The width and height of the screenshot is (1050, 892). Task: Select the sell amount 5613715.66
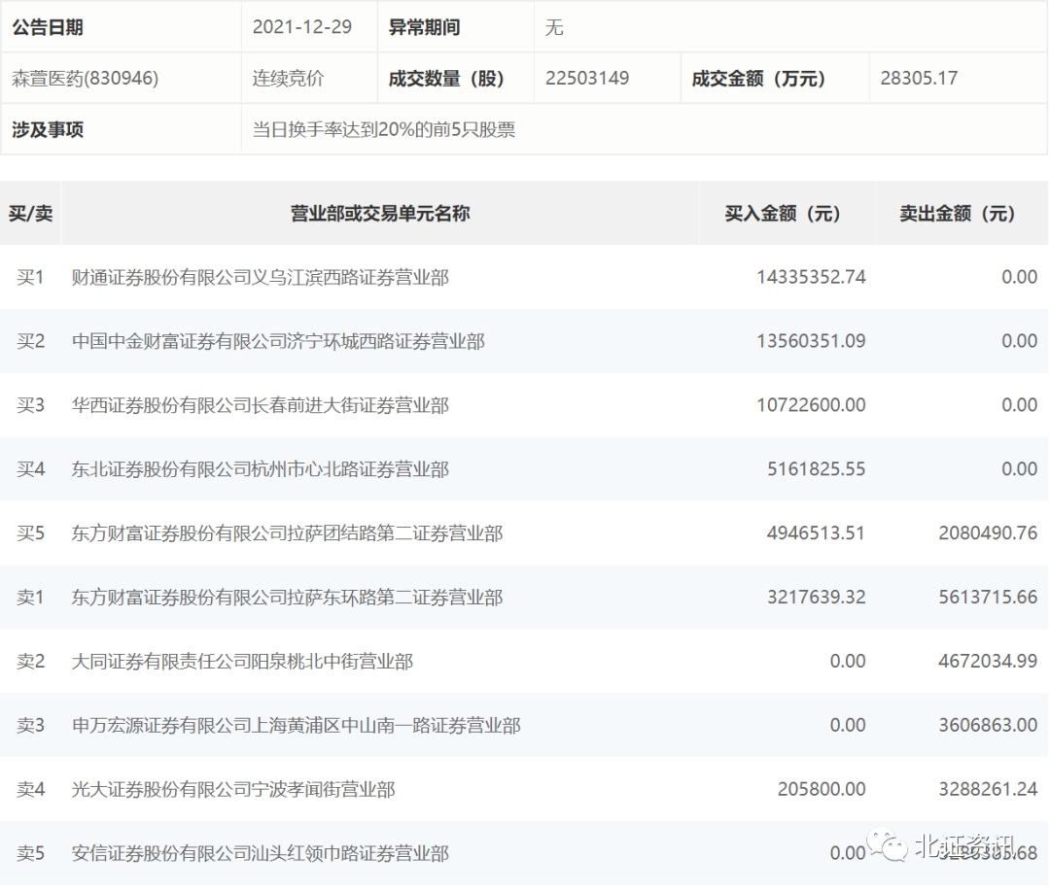(x=988, y=597)
